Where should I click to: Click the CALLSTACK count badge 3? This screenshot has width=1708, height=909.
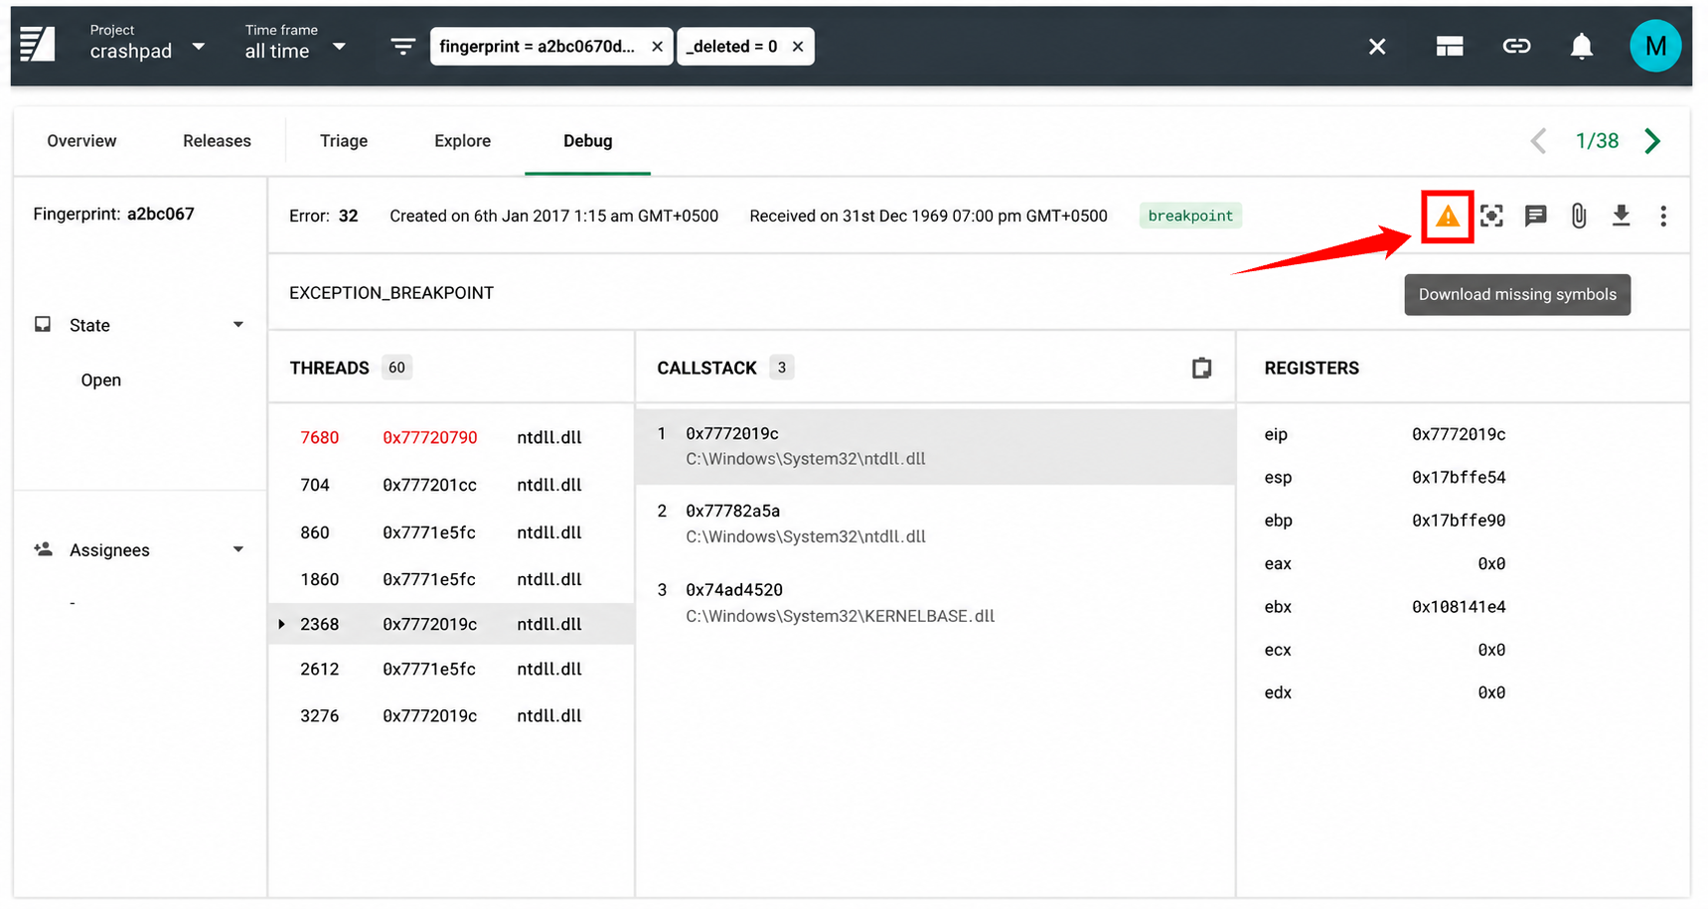click(782, 368)
